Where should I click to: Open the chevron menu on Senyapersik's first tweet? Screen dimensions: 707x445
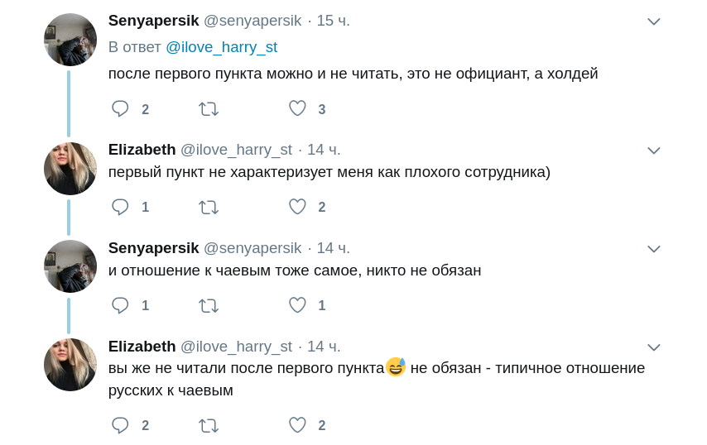pyautogui.click(x=653, y=22)
